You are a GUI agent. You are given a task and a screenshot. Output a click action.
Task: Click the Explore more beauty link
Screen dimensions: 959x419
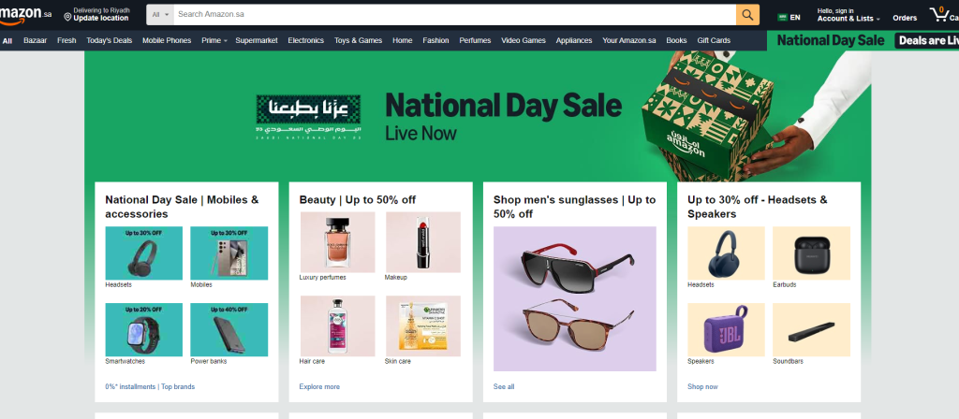(x=319, y=386)
